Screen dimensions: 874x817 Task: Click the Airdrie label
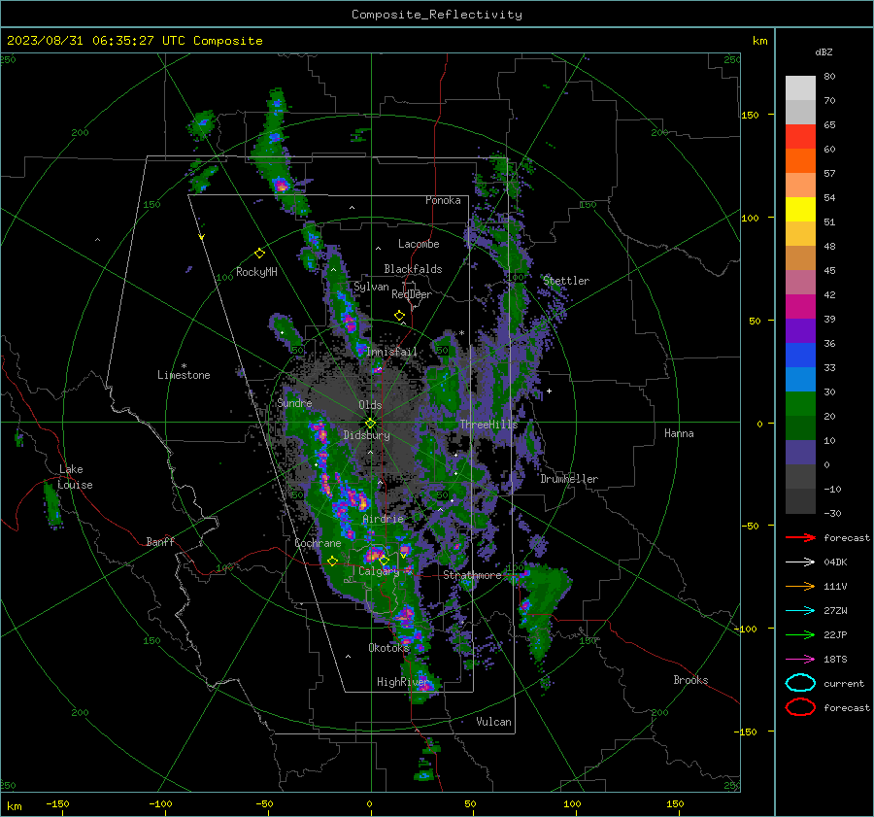click(x=383, y=519)
